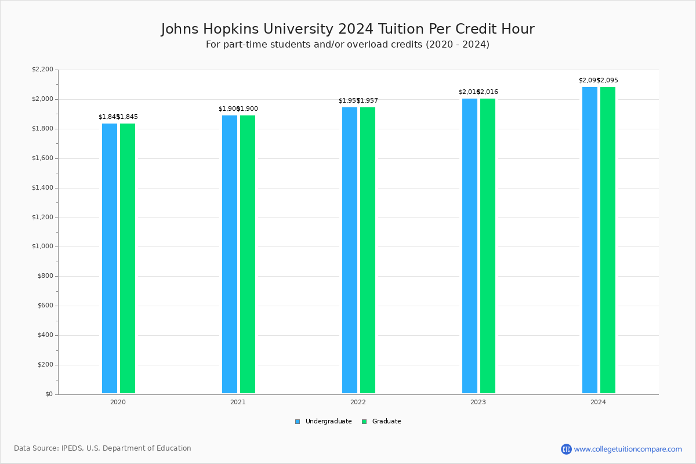Click the Data Source IPEDS footer text
The width and height of the screenshot is (696, 464).
coord(103,448)
